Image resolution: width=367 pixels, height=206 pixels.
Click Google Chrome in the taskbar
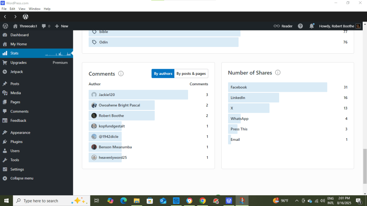203,201
